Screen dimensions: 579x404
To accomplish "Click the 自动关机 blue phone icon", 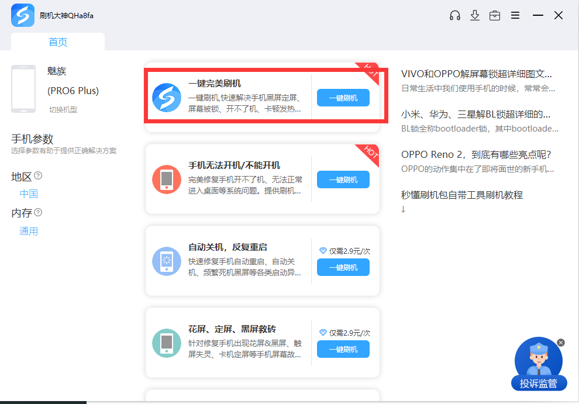I will click(x=167, y=261).
